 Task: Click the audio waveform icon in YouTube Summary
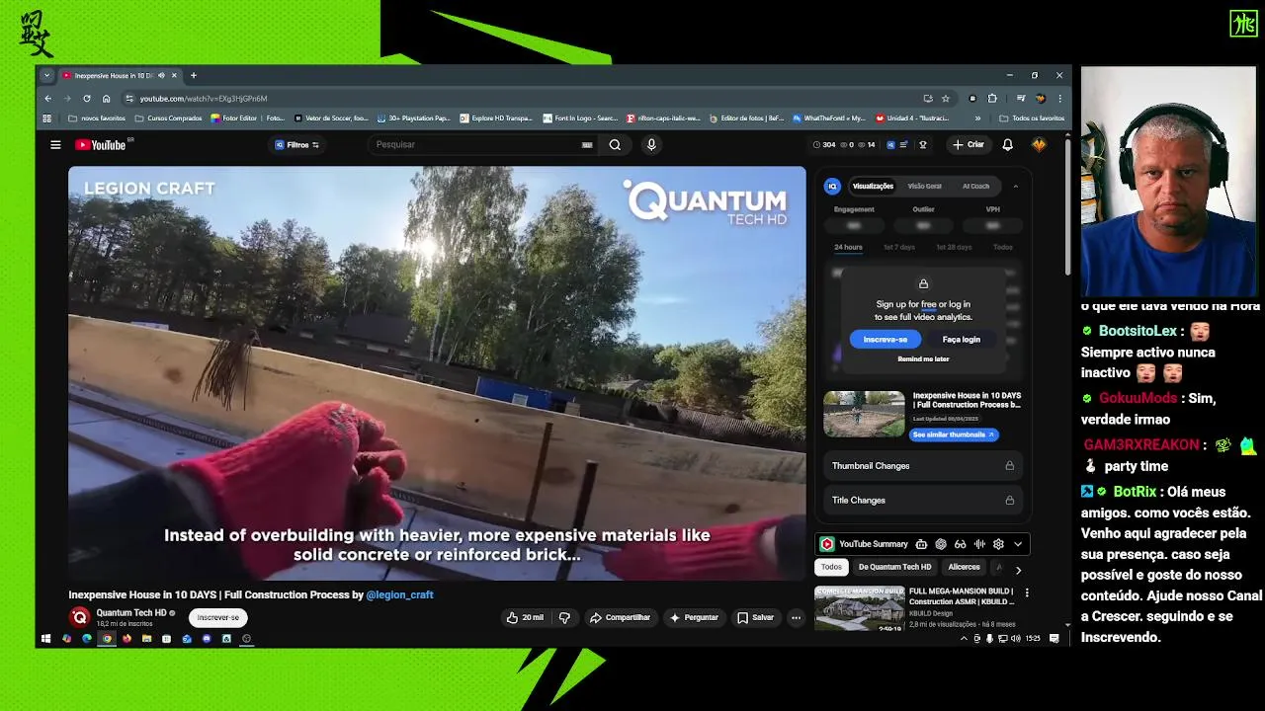pyautogui.click(x=979, y=544)
